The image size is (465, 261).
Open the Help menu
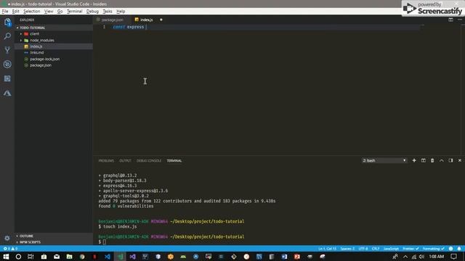coord(121,12)
